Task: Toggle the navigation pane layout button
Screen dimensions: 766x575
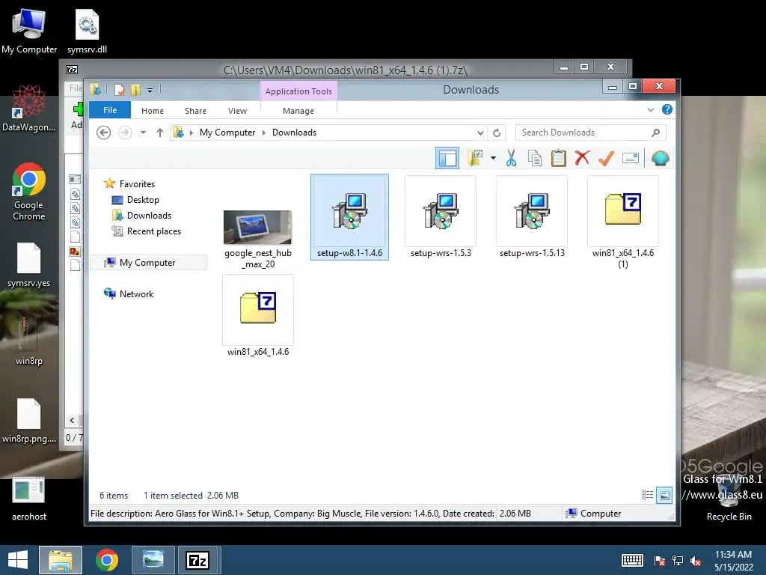Action: pos(447,159)
